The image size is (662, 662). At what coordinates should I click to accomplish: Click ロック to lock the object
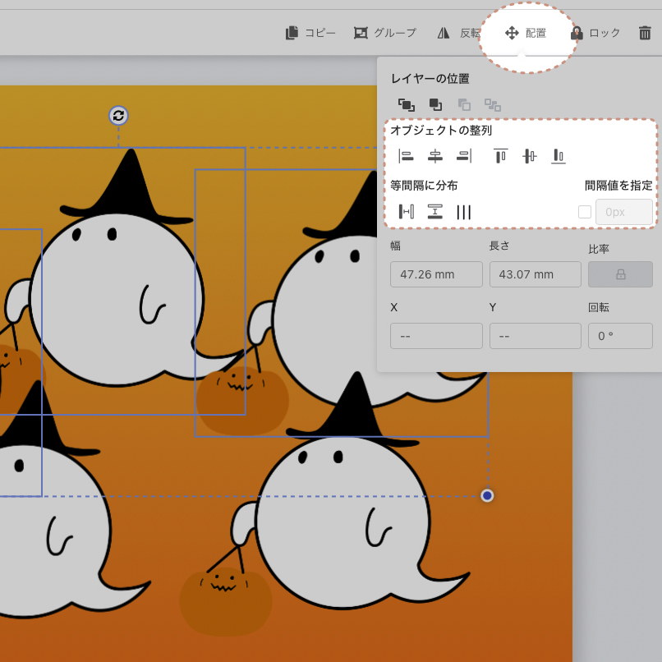point(595,33)
